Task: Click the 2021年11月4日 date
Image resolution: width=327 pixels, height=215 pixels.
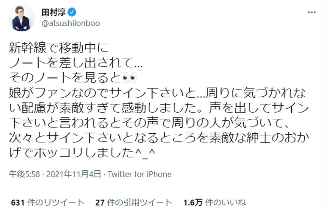Action: 74,174
